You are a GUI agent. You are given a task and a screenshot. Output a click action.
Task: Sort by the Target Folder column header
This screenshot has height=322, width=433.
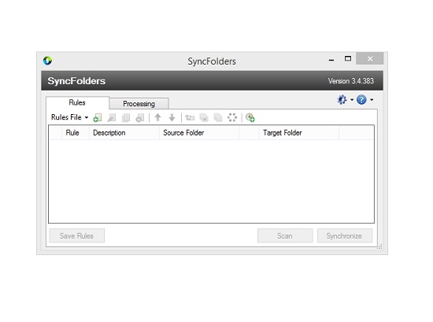(299, 133)
